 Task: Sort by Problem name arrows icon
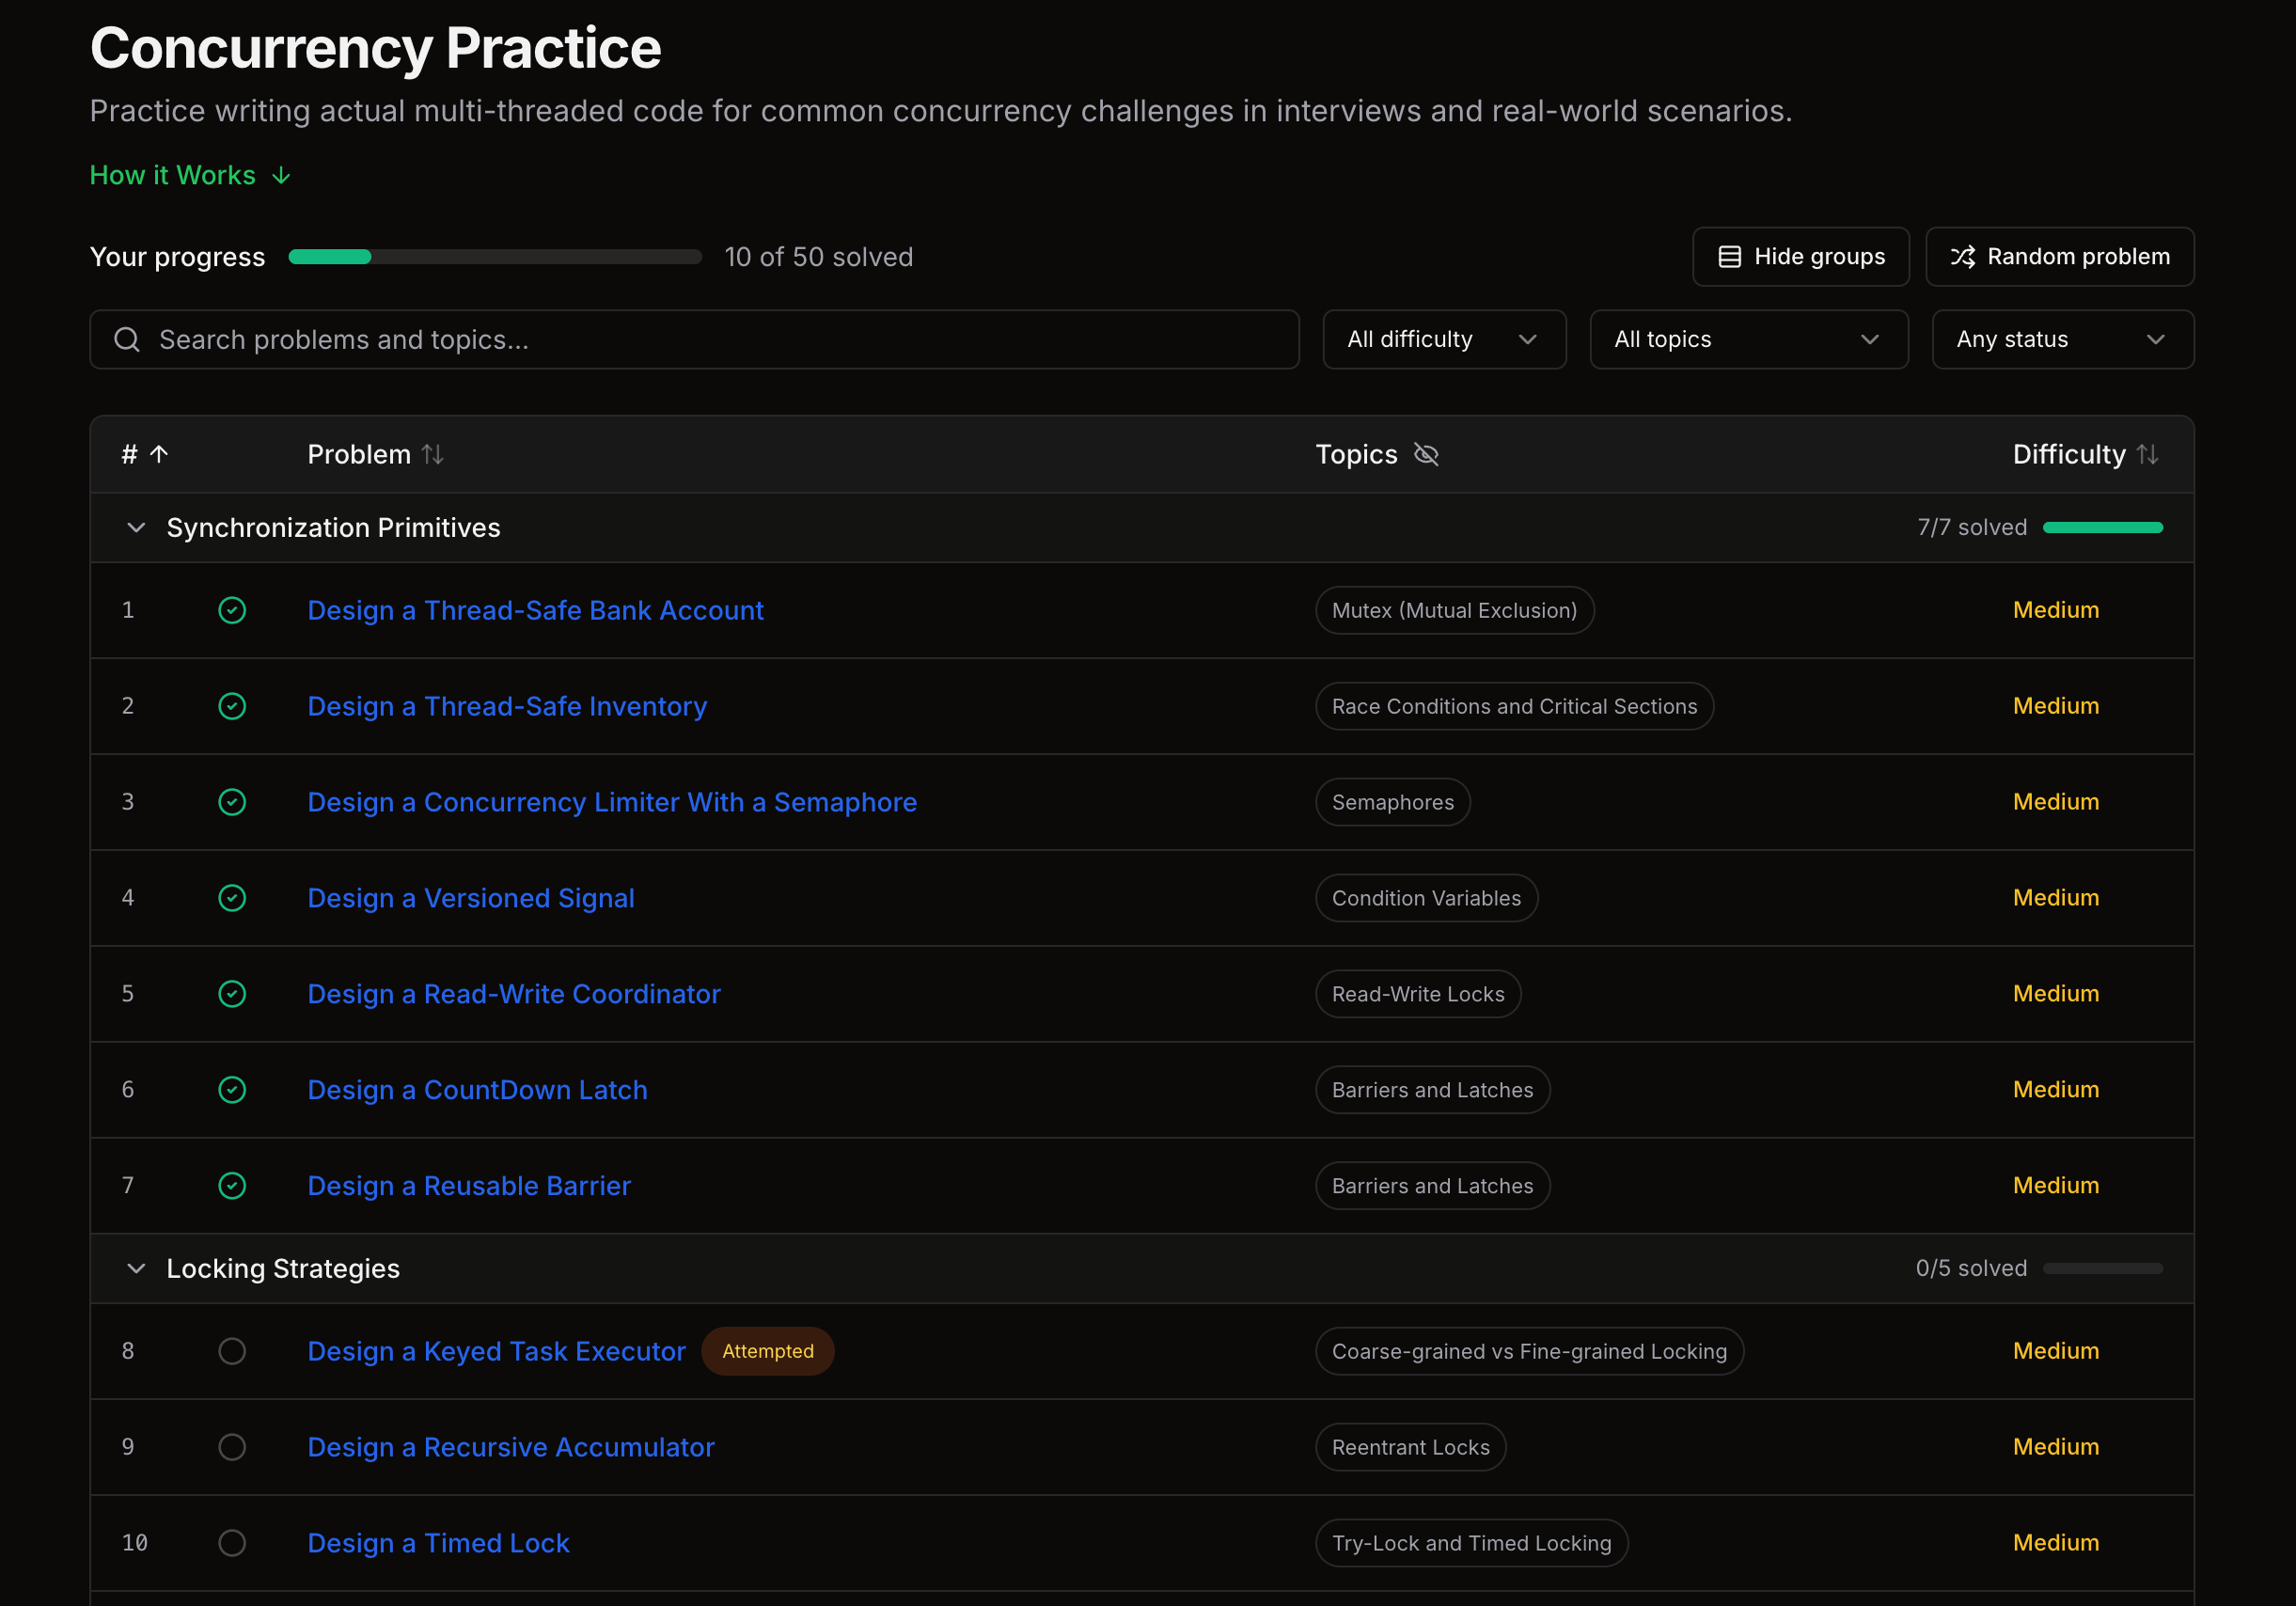pyautogui.click(x=433, y=454)
